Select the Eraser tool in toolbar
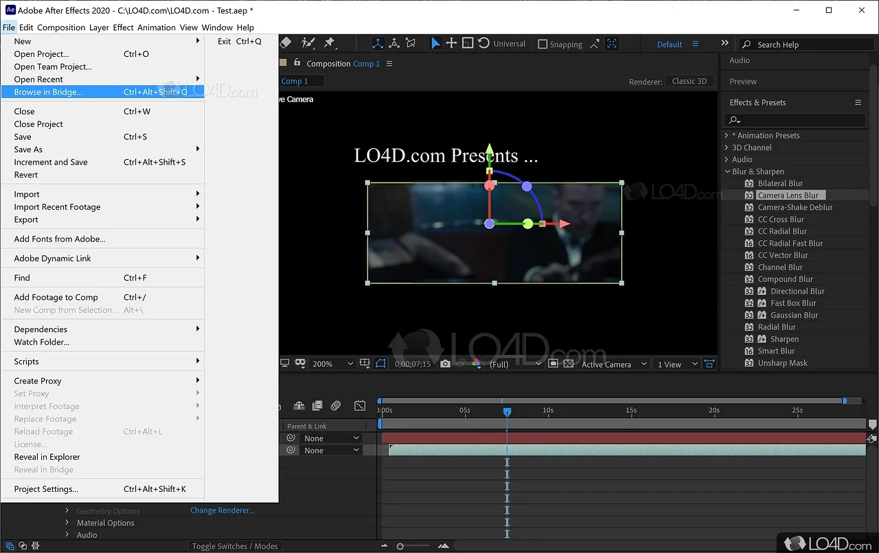879x553 pixels. [286, 43]
